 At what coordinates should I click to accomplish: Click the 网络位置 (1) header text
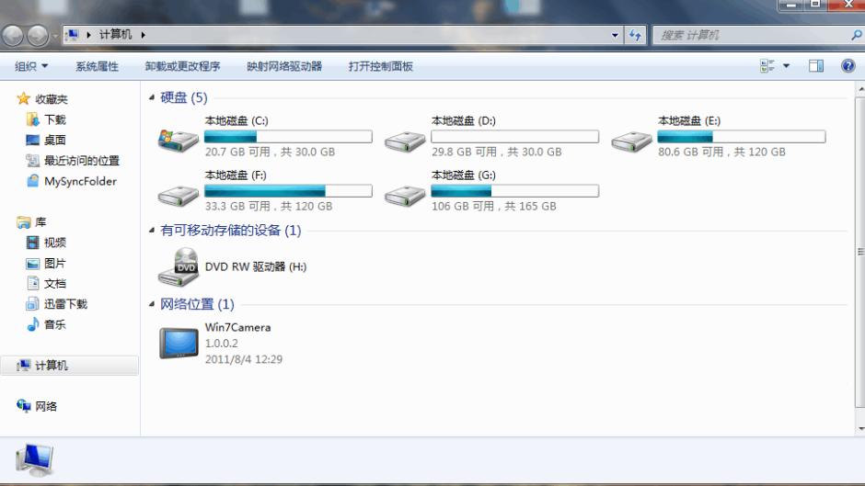197,303
